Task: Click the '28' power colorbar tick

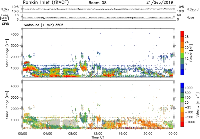Action: (186, 37)
